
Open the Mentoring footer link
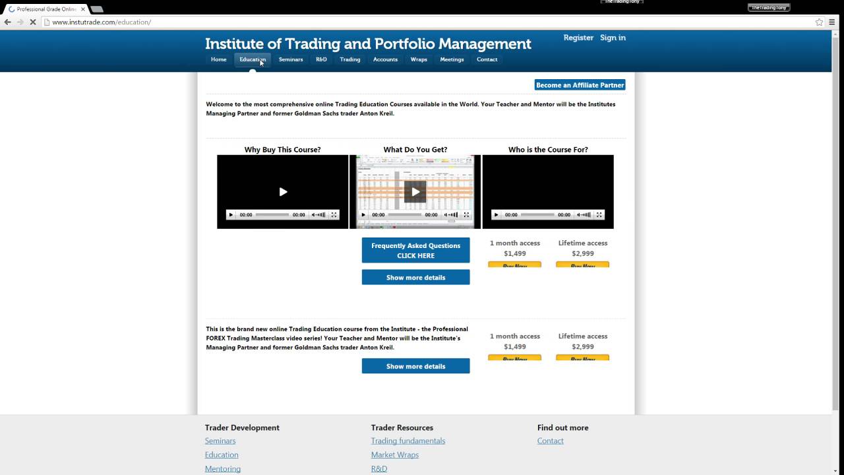pyautogui.click(x=223, y=468)
